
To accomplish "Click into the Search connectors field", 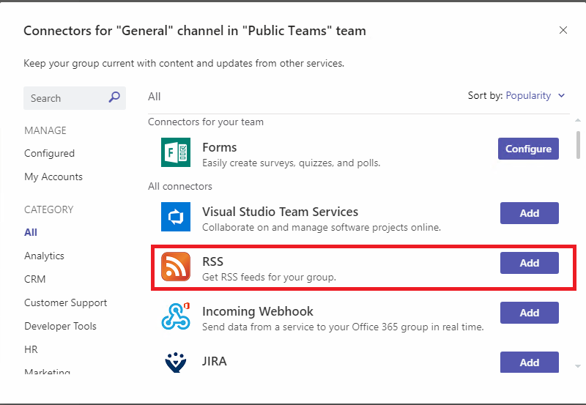I will [x=66, y=98].
